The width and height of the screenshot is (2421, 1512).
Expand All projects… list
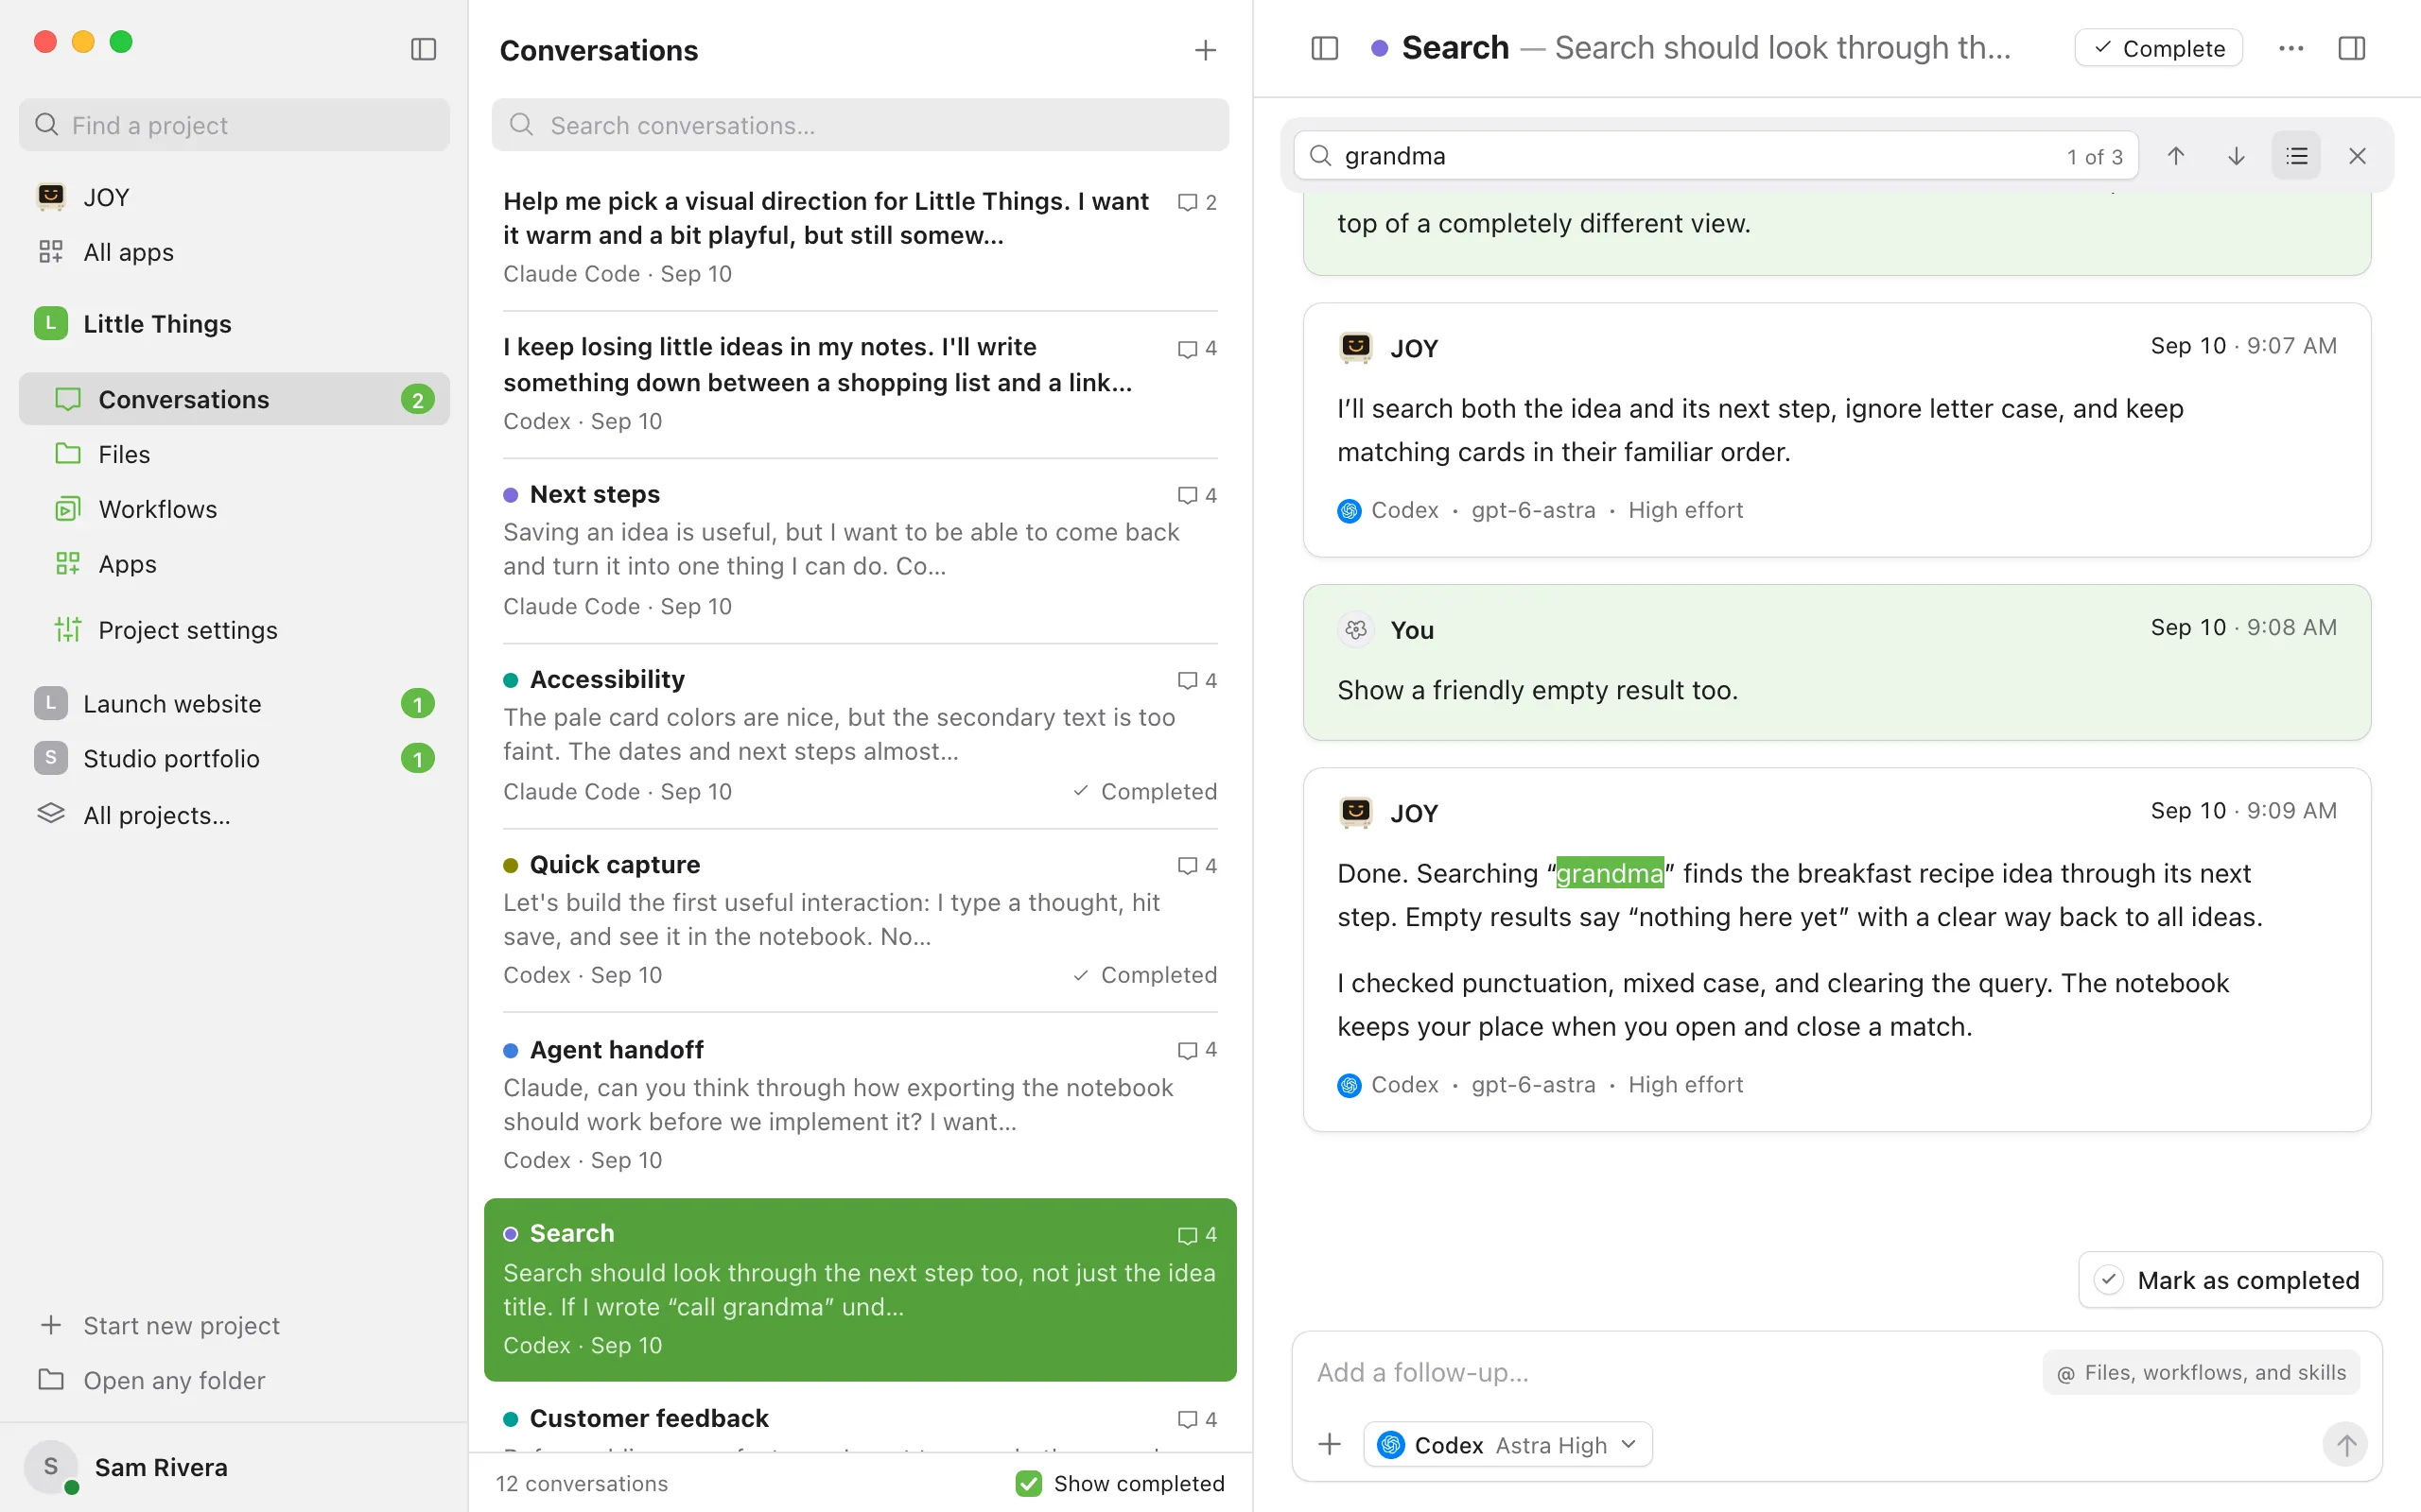point(235,815)
